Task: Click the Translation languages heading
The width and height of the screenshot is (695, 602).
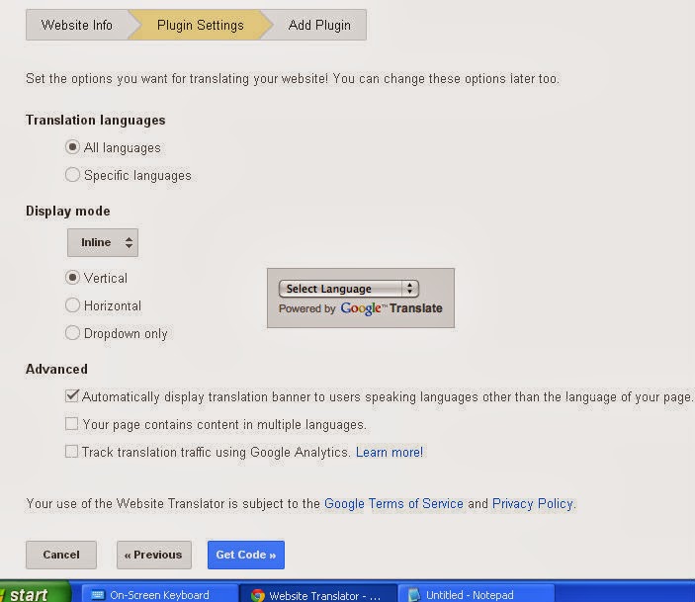Action: (x=95, y=121)
